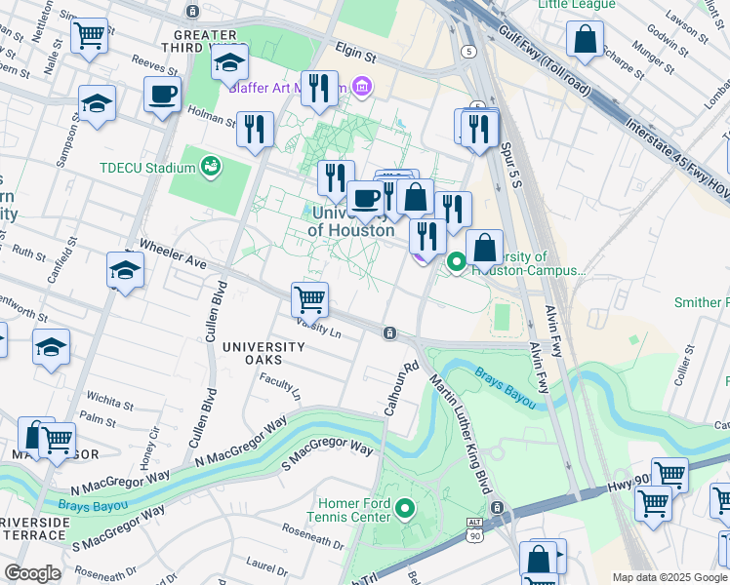Select the graduation cap marker near Wheeler Ave

point(125,271)
